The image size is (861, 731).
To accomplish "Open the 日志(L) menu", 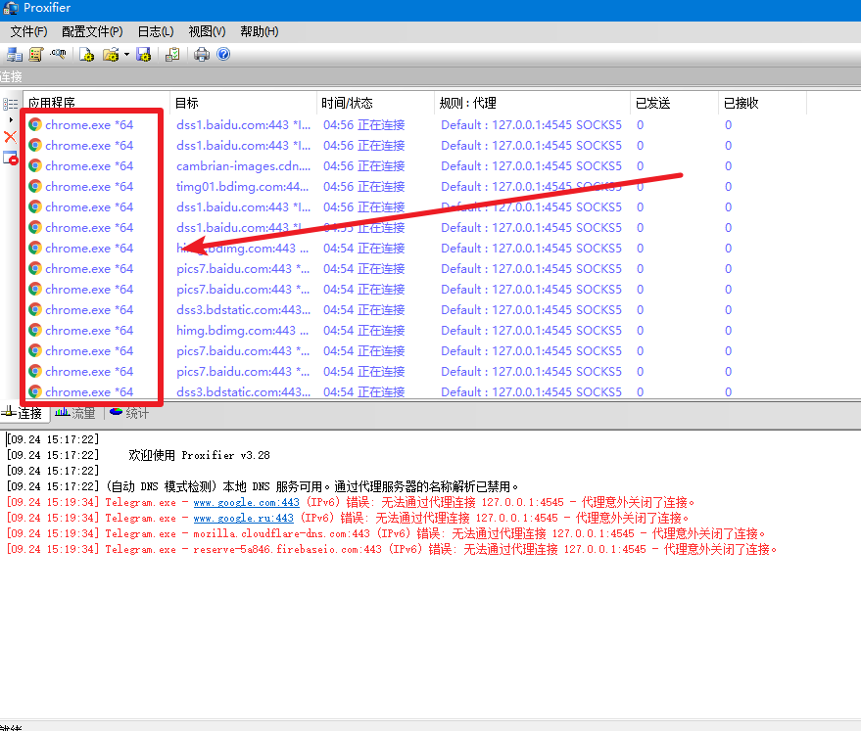I will pyautogui.click(x=156, y=32).
